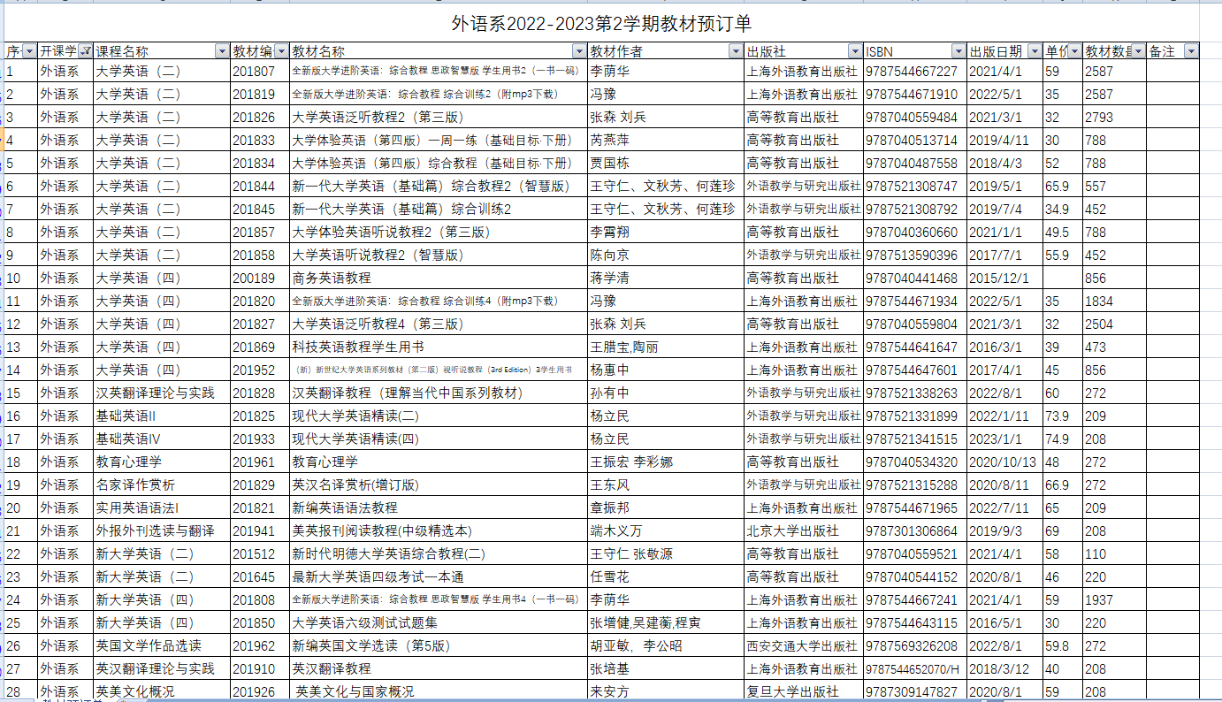
Task: Select the title cell 外语系2022-2023第2学期教材预订单
Action: tap(601, 23)
